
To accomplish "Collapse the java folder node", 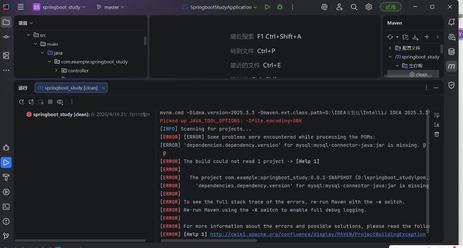I will (x=42, y=53).
